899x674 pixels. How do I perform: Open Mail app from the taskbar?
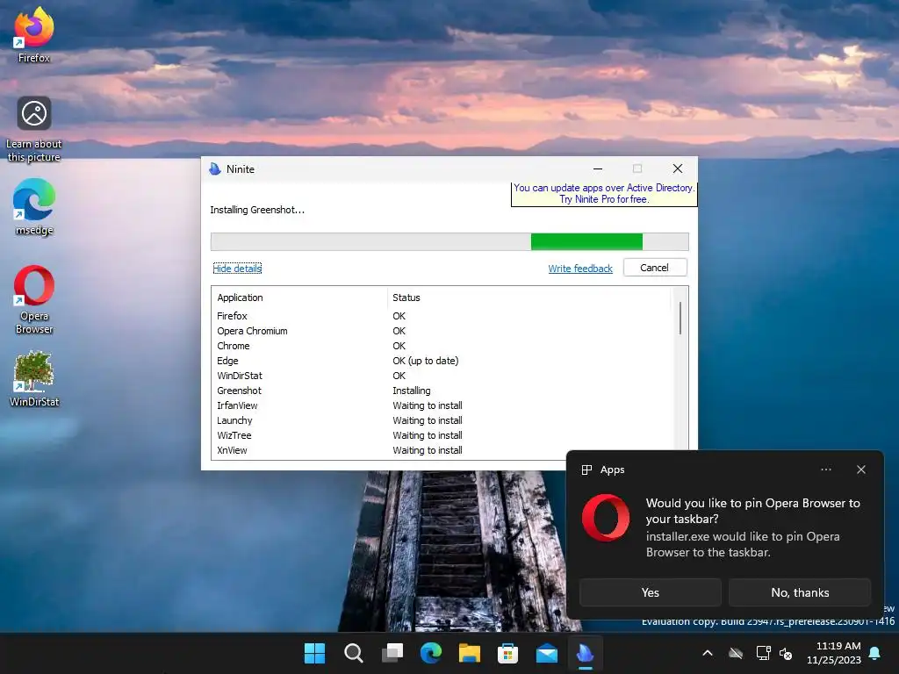pyautogui.click(x=546, y=653)
